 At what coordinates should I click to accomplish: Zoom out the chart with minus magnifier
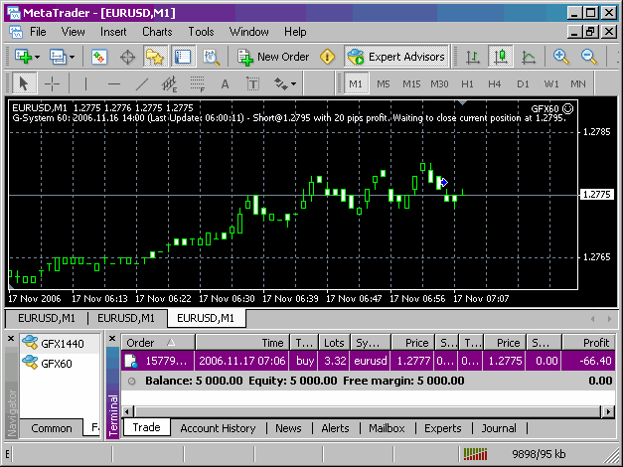(589, 57)
